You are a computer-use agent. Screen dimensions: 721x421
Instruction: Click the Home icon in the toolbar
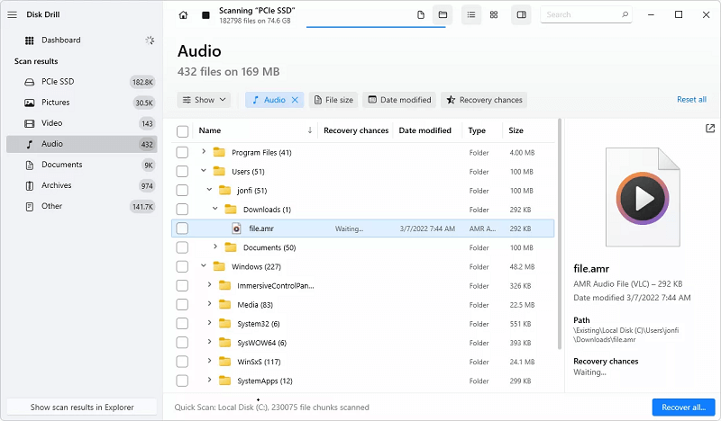184,14
